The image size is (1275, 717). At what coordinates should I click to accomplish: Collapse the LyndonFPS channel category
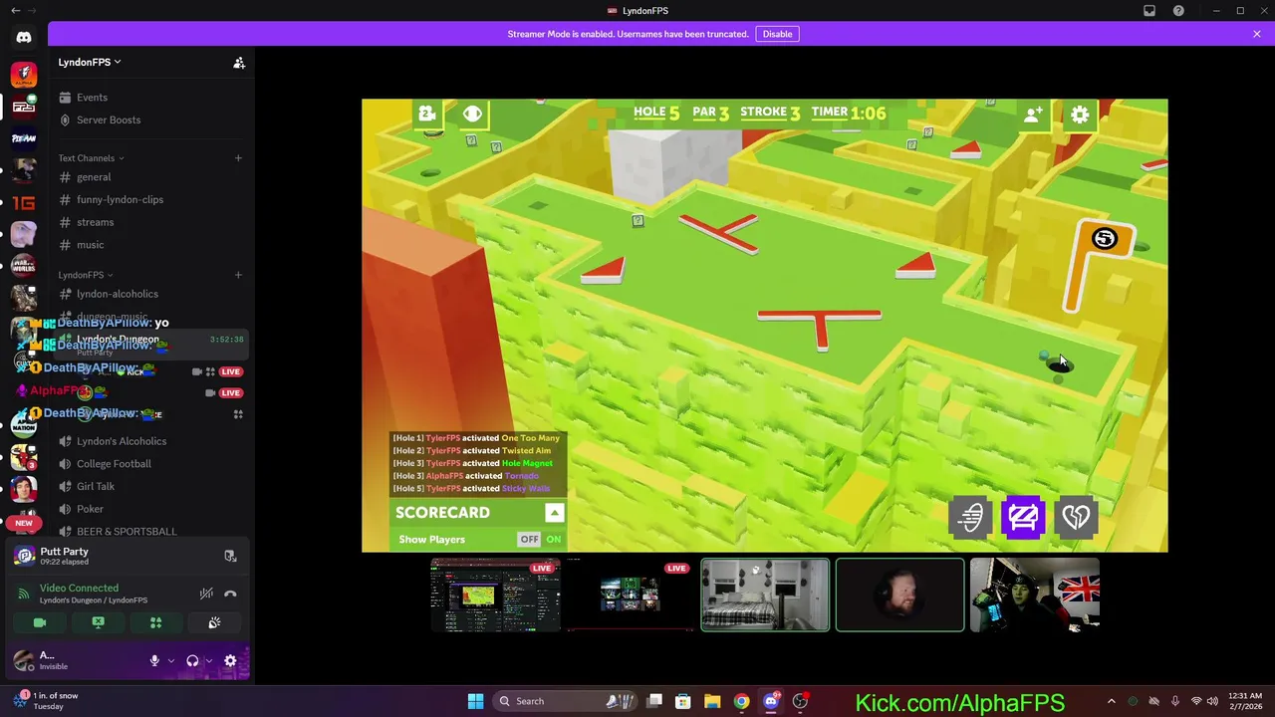(x=85, y=275)
